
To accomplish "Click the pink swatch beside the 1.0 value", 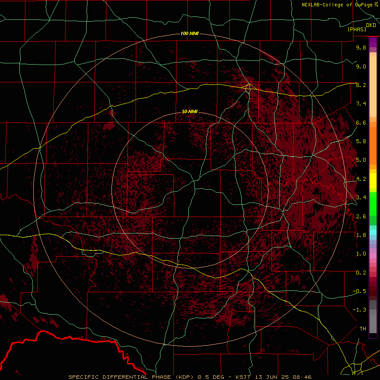I will pyautogui.click(x=373, y=256).
